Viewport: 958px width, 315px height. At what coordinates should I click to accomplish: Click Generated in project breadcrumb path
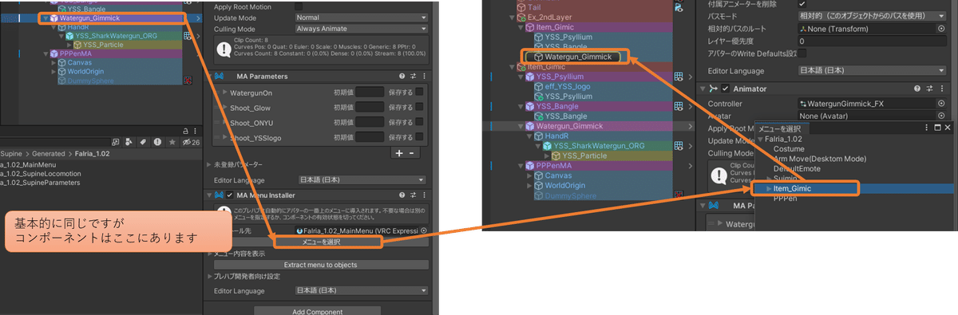49,153
